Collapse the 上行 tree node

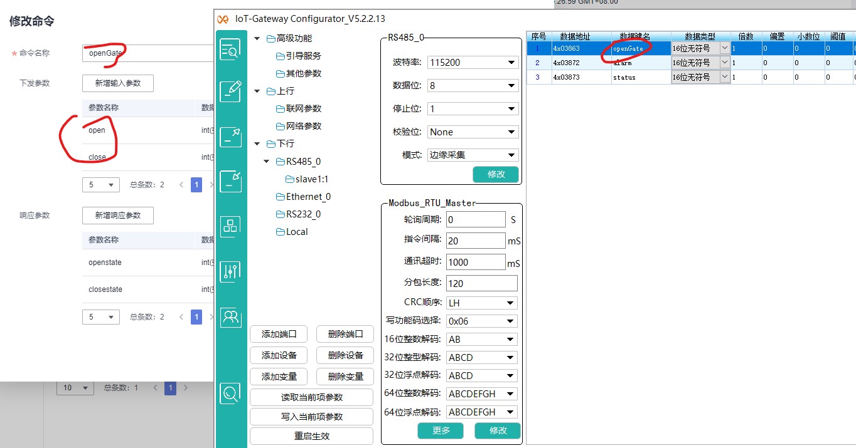point(257,91)
